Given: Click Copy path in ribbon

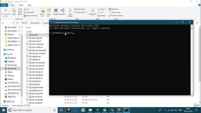Looking at the screenshot, I should coord(29,13).
